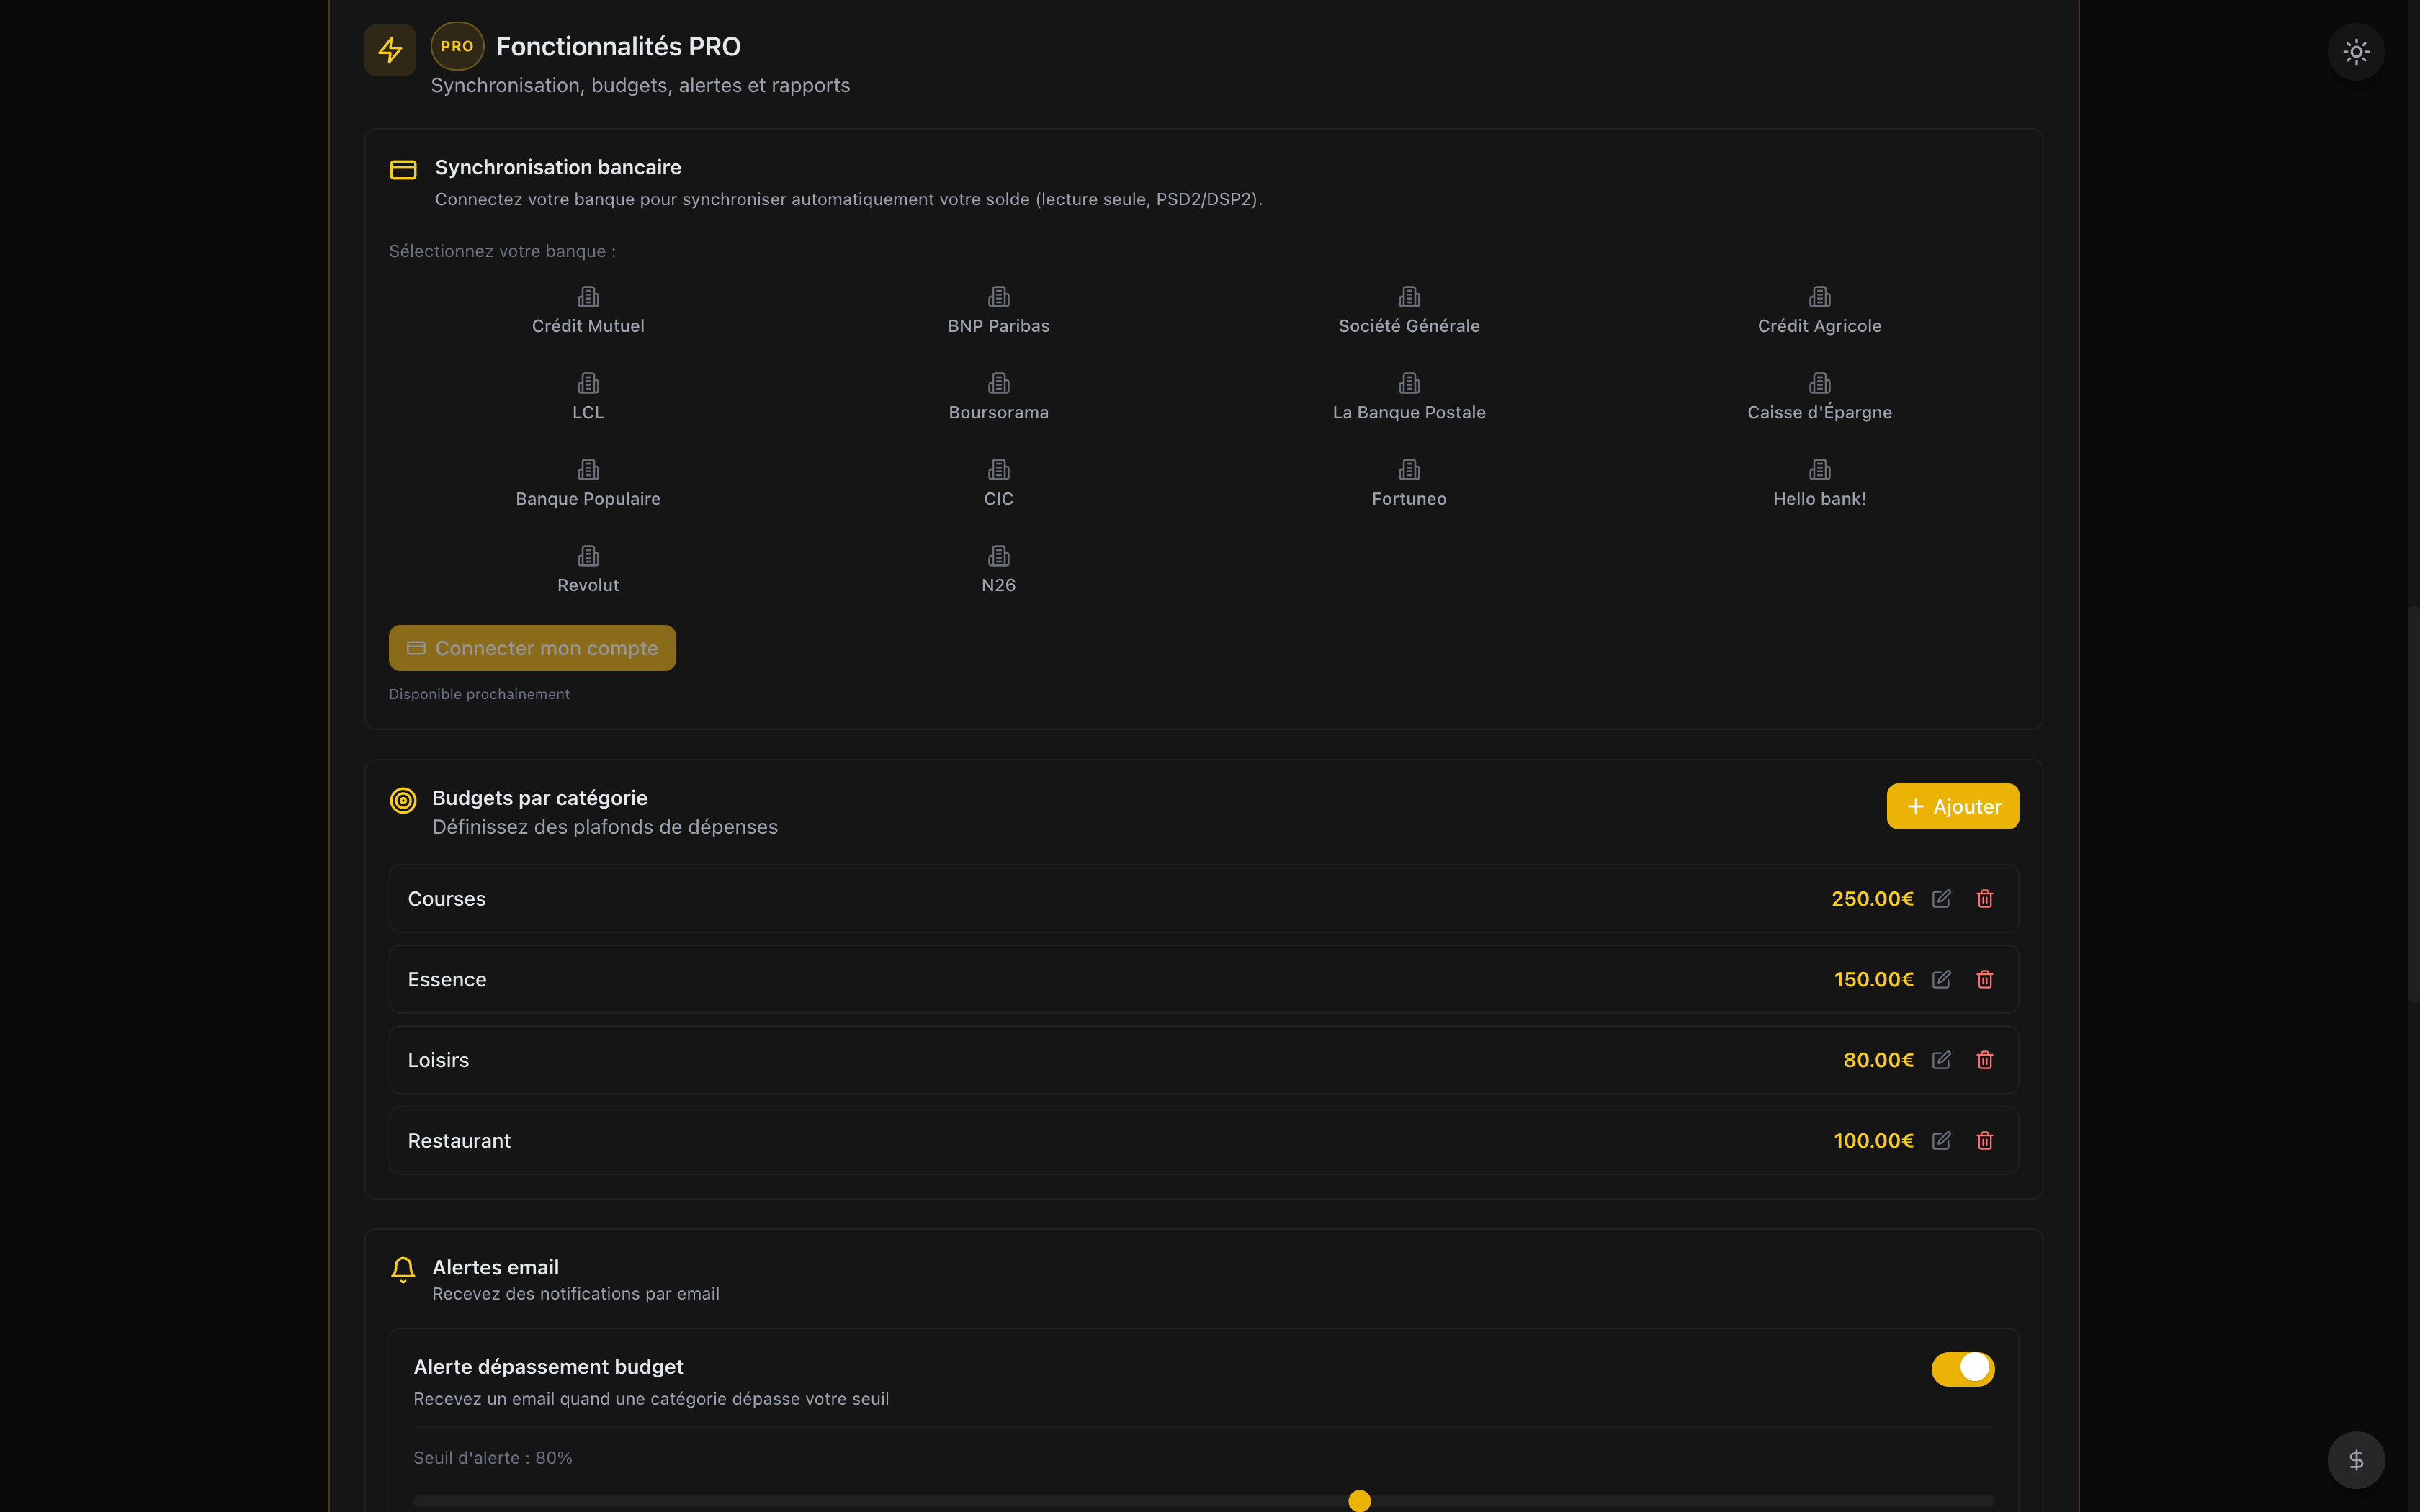Screen dimensions: 2420x1512
Task: Select N26 bank
Action: pos(999,570)
